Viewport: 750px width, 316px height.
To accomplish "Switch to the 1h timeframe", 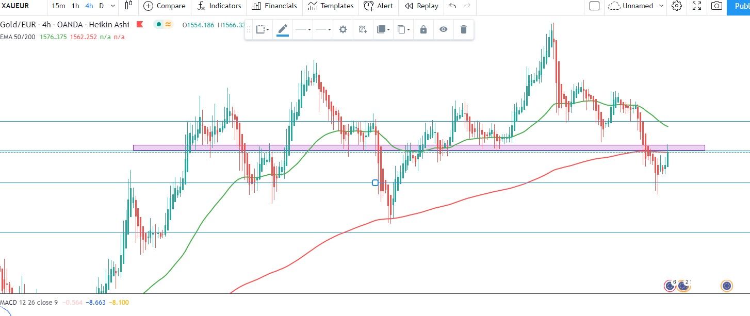I will click(76, 6).
